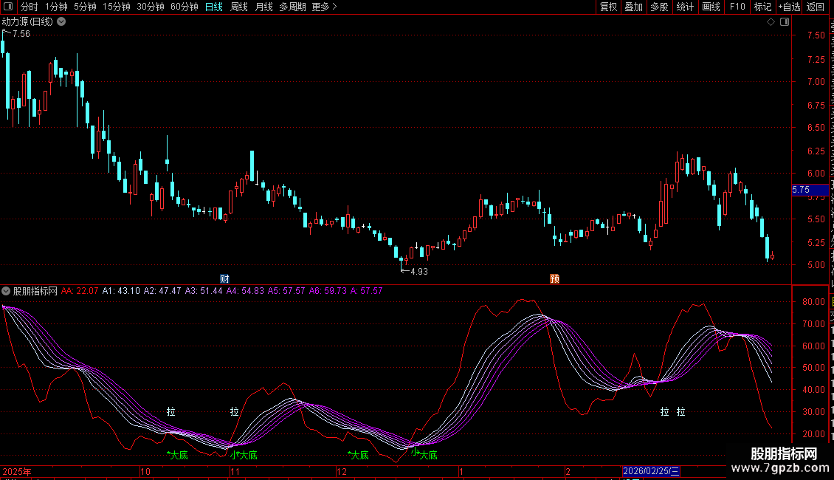Screen dimensions: 834x480
Task: Click the 返回 back button
Action: point(816,7)
